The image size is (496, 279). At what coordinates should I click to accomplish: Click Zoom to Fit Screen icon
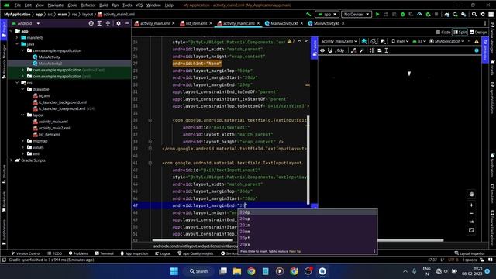click(471, 230)
